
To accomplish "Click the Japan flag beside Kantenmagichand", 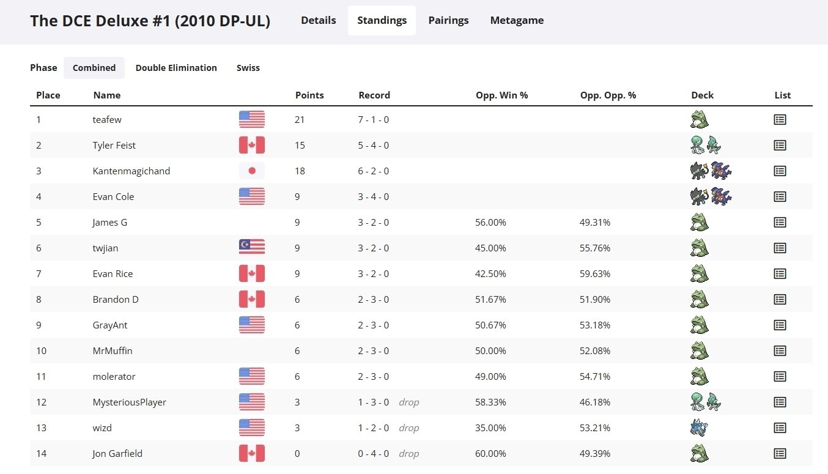I will coord(251,171).
